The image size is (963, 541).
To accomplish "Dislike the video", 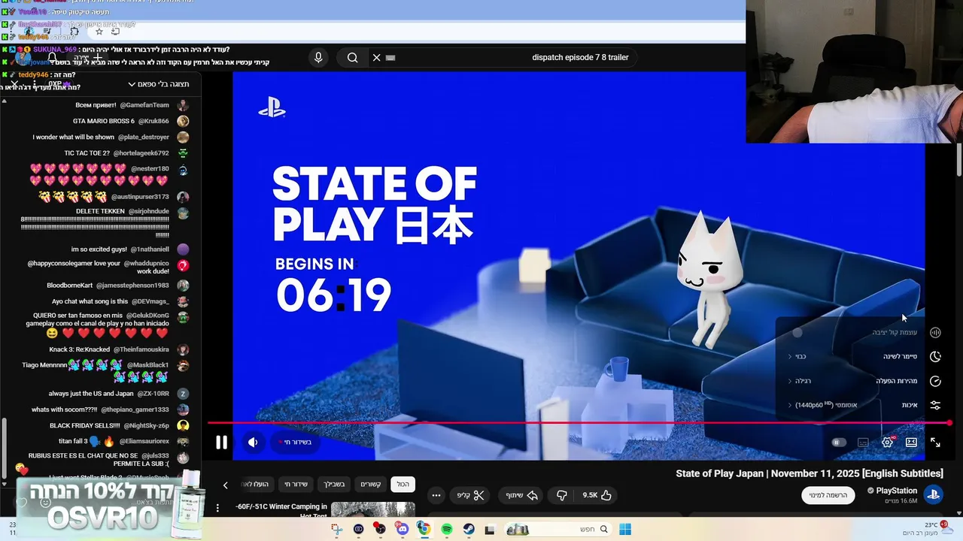I will [561, 495].
